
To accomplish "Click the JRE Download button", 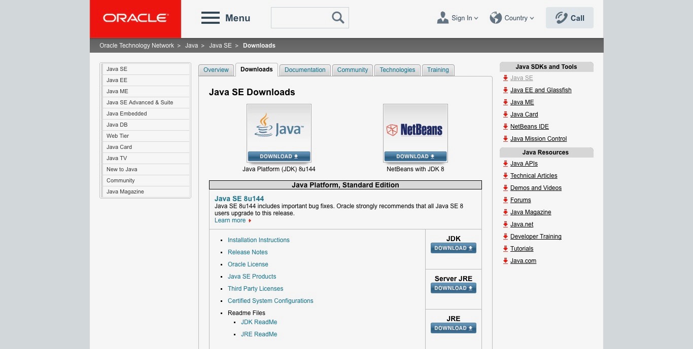I will 454,328.
